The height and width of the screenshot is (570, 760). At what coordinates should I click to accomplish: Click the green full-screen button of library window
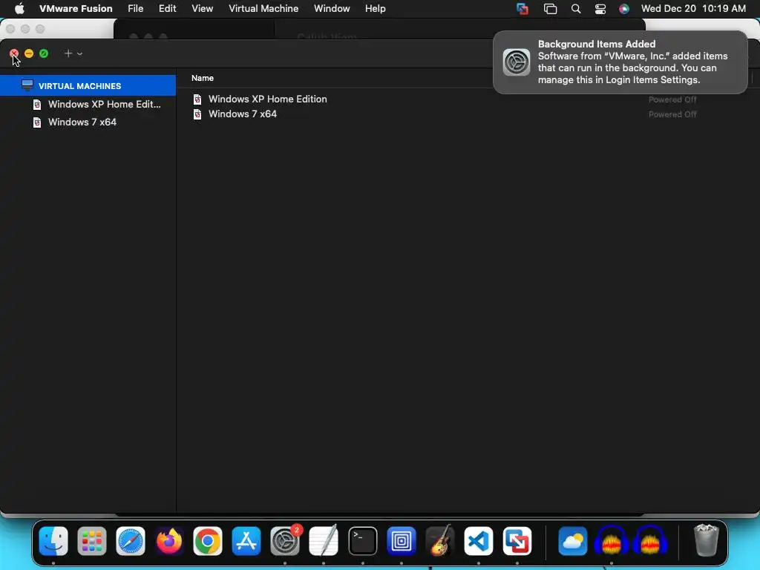tap(44, 53)
